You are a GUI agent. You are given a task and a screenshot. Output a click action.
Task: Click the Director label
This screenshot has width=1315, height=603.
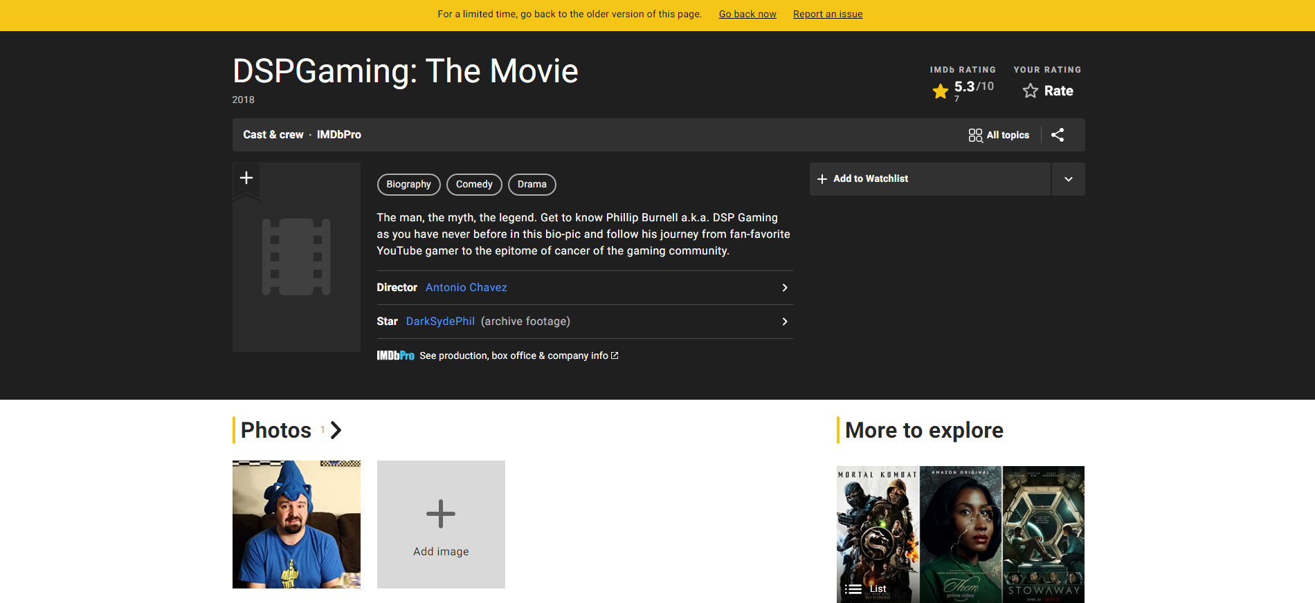397,288
